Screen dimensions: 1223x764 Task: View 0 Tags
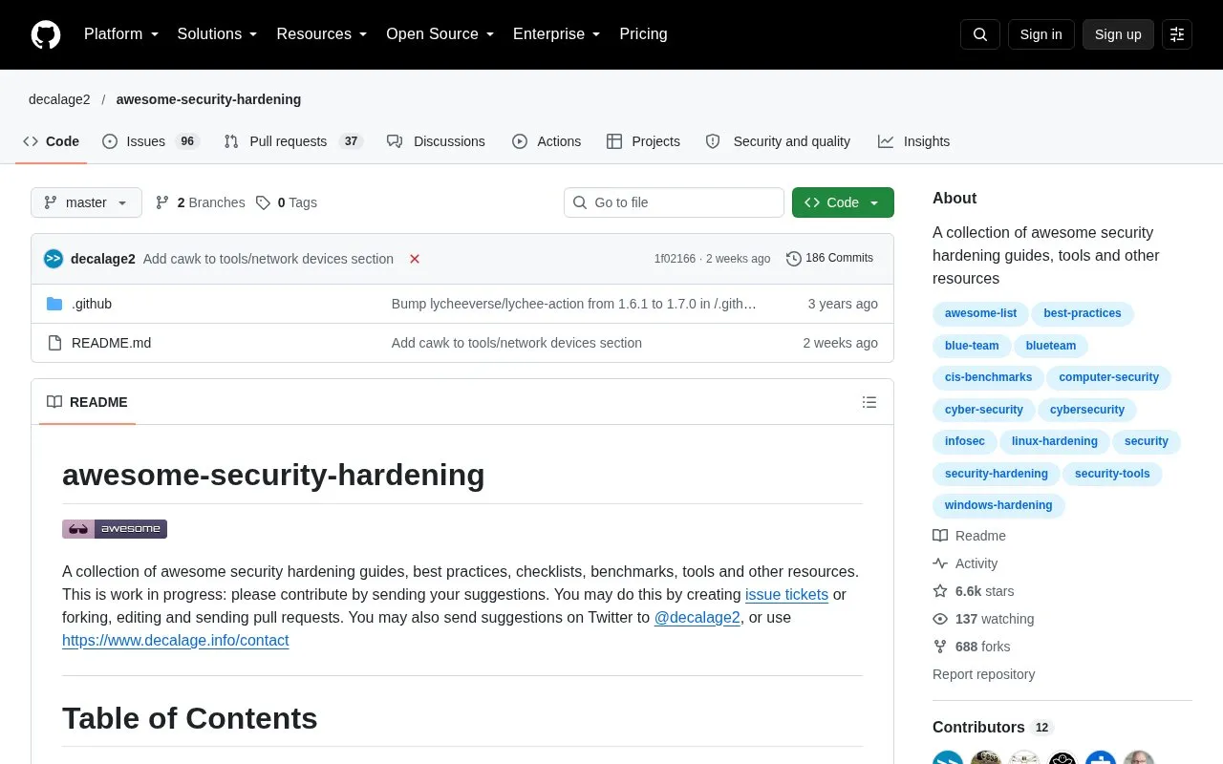point(286,202)
